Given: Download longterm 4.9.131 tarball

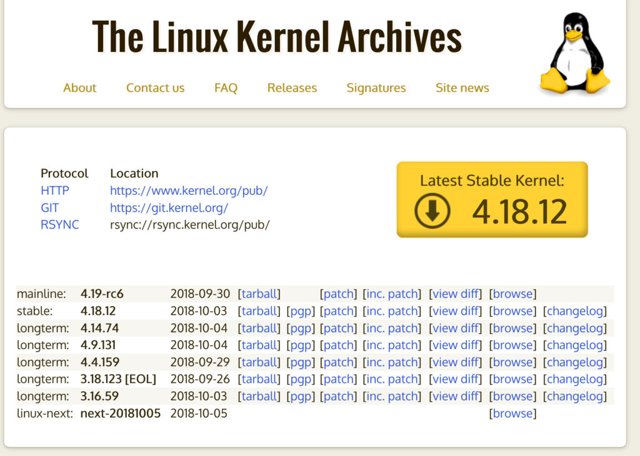Looking at the screenshot, I should pos(259,345).
